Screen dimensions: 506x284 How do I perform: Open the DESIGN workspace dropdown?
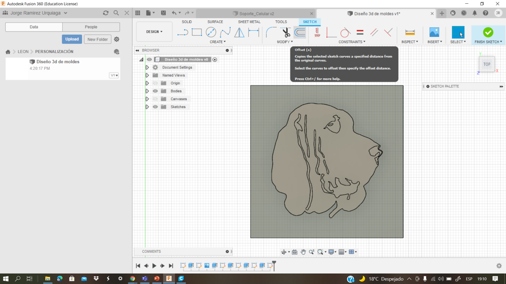(x=154, y=32)
